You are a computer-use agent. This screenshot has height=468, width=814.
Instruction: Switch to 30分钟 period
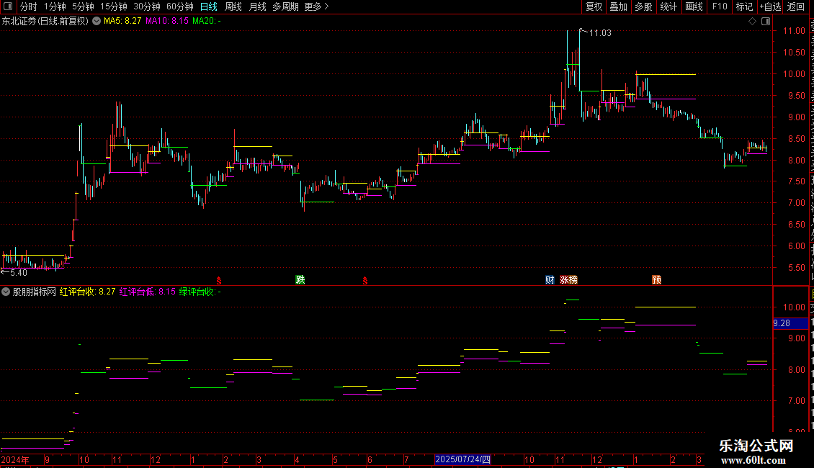(x=147, y=6)
